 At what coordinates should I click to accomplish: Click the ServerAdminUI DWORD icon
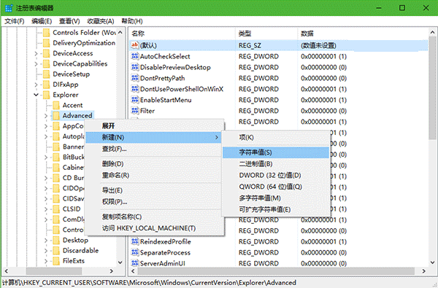pos(135,263)
